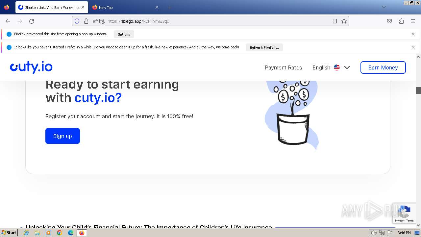Viewport: 421px width, 237px height.
Task: Launch Google Chrome from taskbar
Action: pos(60,233)
